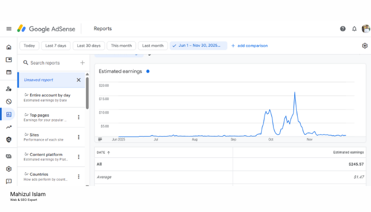The image size is (371, 212).
Task: Open the notifications bell
Action: (354, 29)
